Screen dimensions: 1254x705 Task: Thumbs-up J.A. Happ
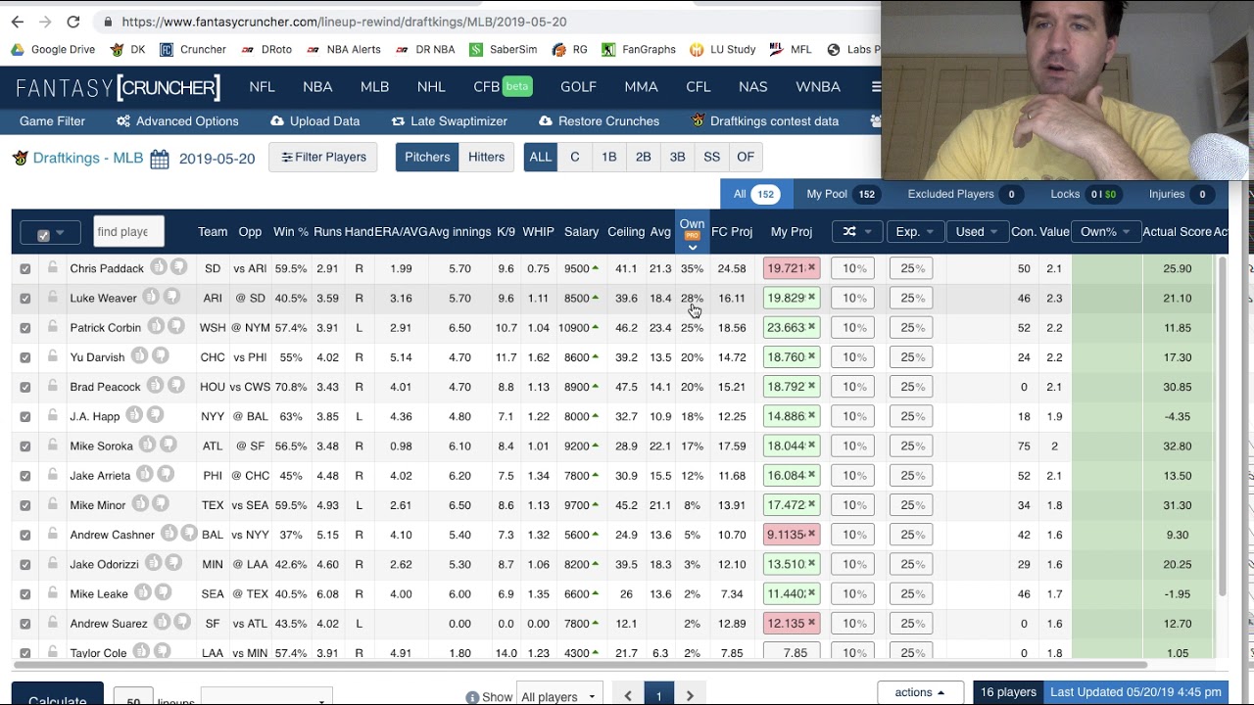(134, 415)
